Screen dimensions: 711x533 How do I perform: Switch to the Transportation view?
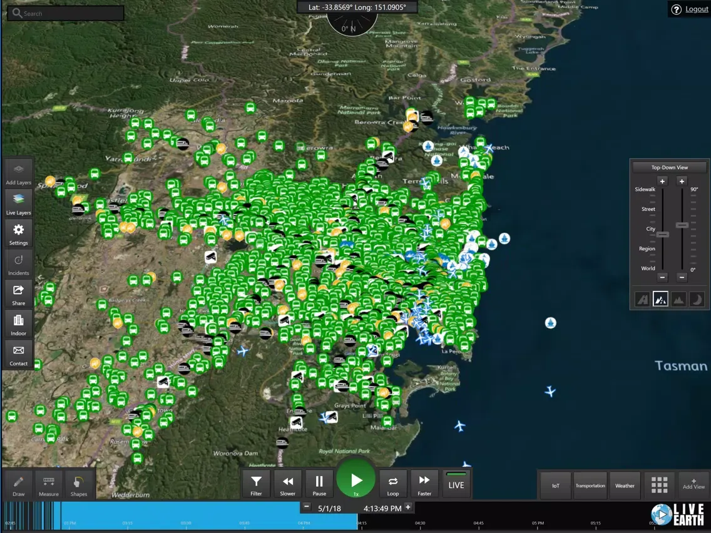(590, 485)
